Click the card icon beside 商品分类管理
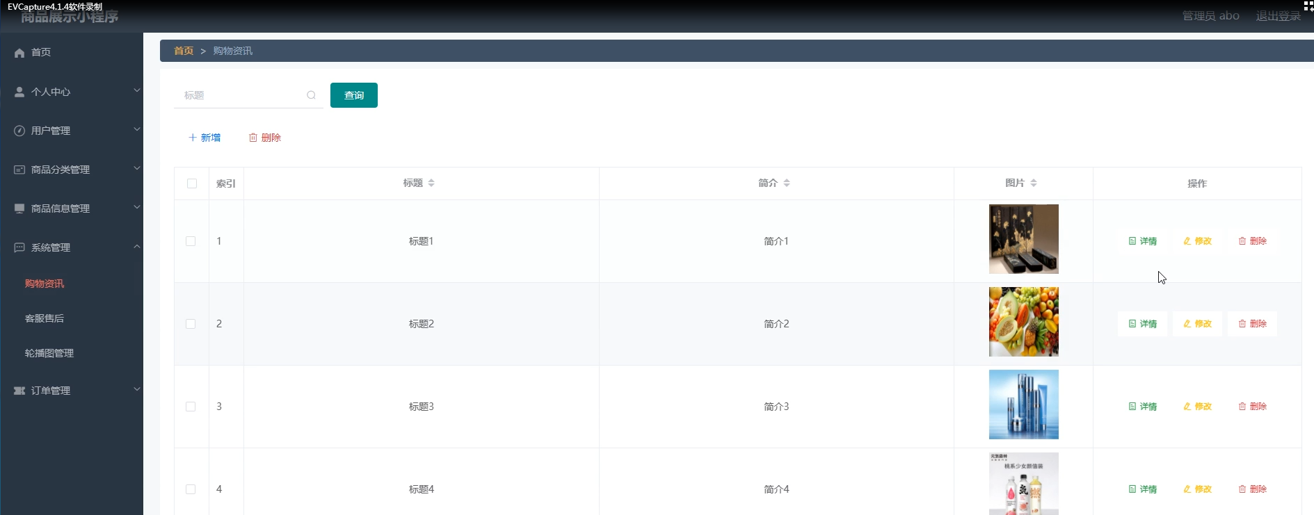 [x=19, y=170]
